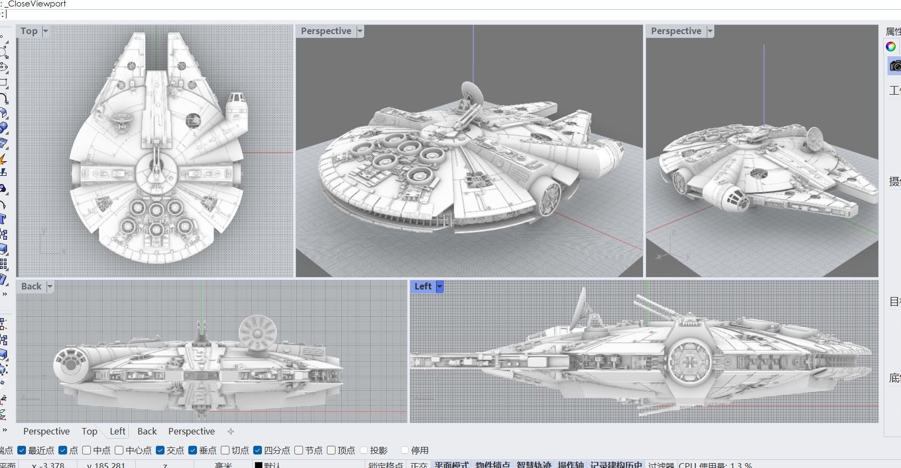Click the Group three-spheres icon
The height and width of the screenshot is (468, 901).
[3, 189]
